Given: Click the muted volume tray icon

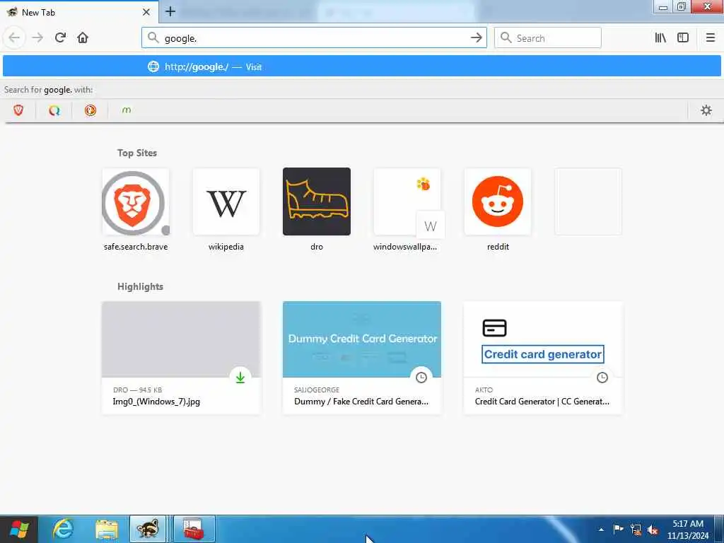Looking at the screenshot, I should (653, 530).
